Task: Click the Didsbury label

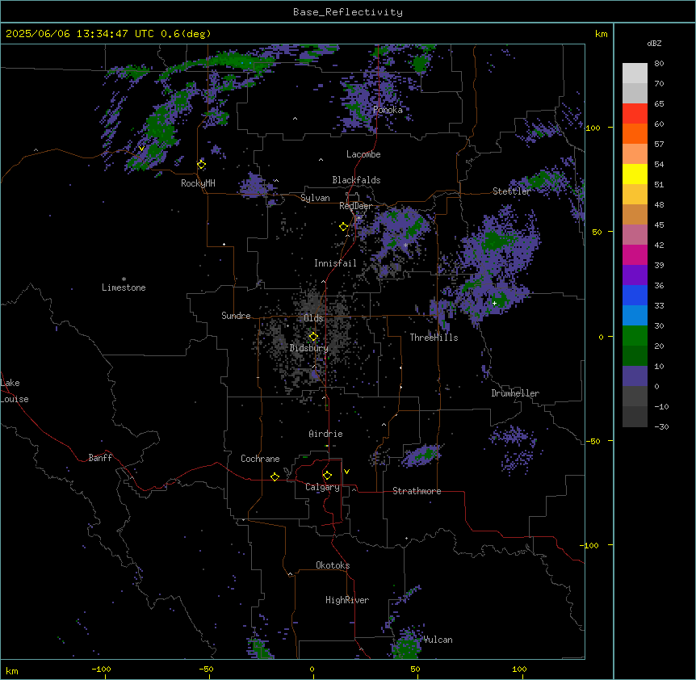Action: tap(309, 348)
